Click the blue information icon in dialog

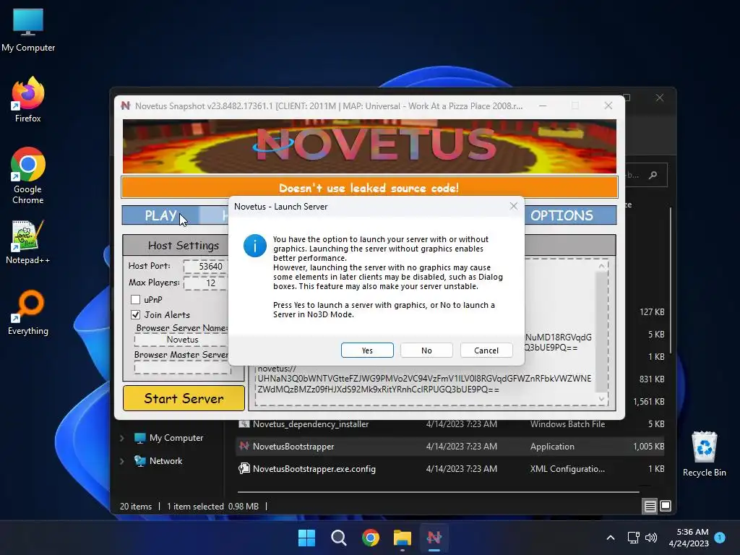255,246
